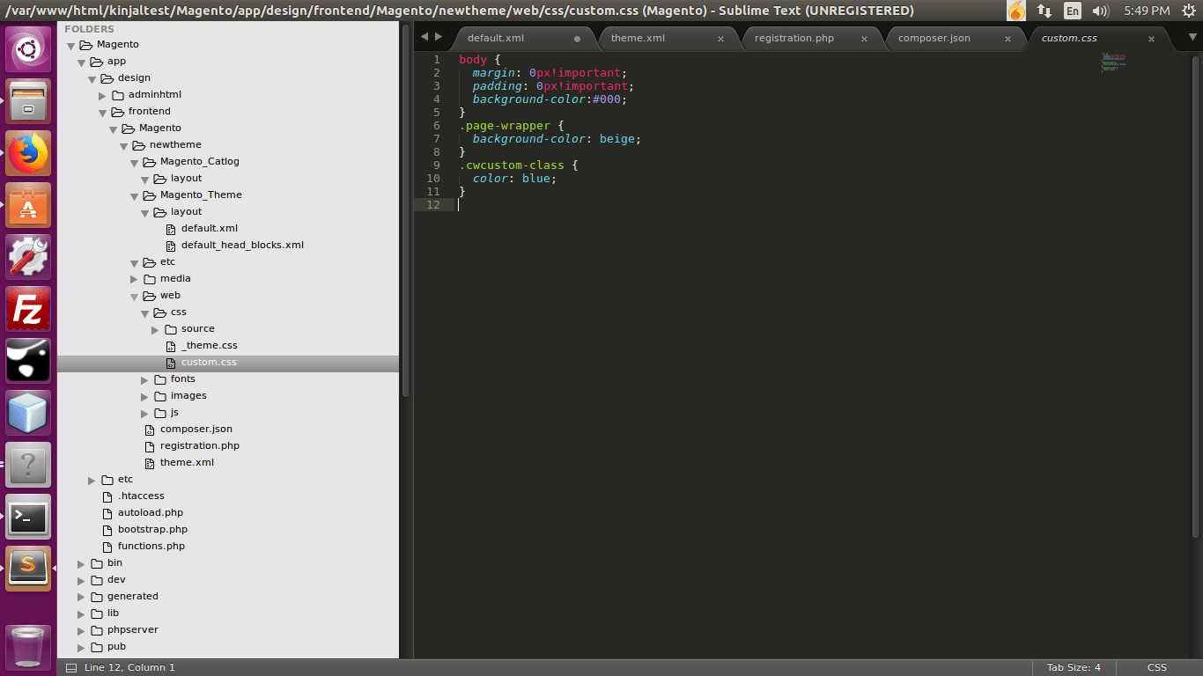This screenshot has height=676, width=1203.
Task: Open the En keyboard layout indicator
Action: (x=1072, y=11)
